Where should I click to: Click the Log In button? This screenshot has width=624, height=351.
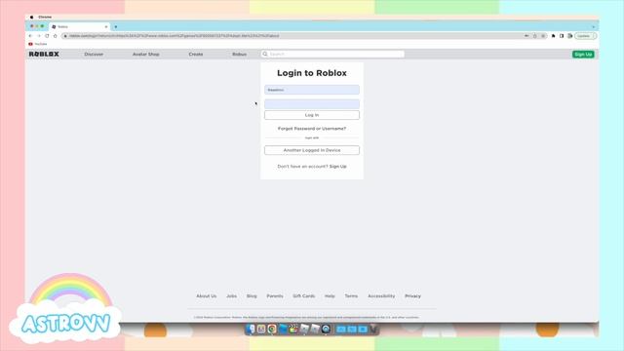pyautogui.click(x=312, y=115)
